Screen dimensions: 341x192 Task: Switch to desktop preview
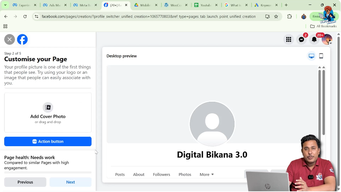point(311,56)
